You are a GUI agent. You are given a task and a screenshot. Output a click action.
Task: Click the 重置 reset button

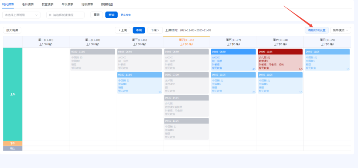pos(96,15)
